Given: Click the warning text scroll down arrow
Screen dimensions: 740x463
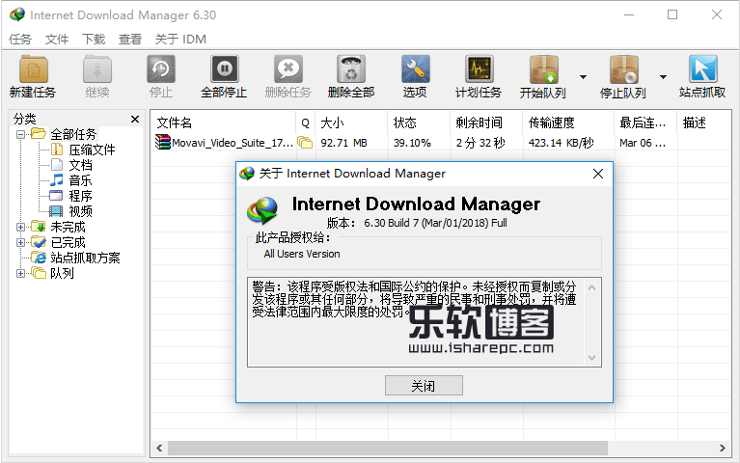Looking at the screenshot, I should [x=592, y=358].
